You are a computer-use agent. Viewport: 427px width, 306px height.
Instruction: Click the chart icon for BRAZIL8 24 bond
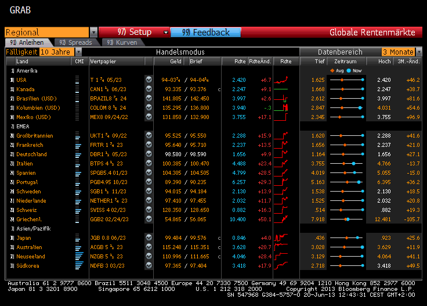point(149,98)
